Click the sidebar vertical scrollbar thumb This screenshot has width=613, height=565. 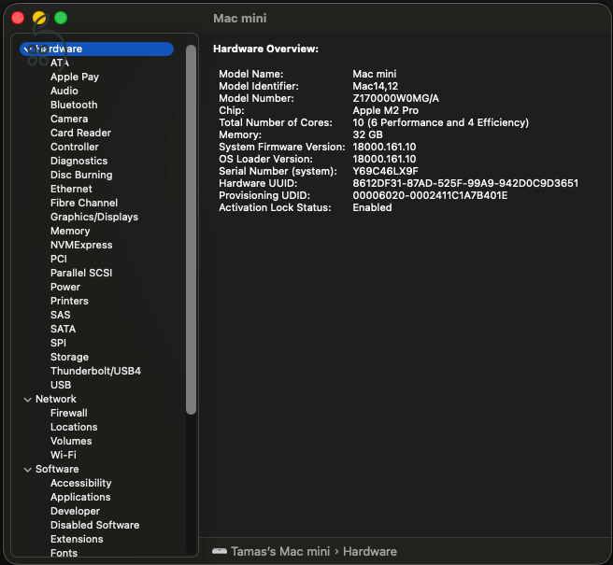pyautogui.click(x=191, y=230)
